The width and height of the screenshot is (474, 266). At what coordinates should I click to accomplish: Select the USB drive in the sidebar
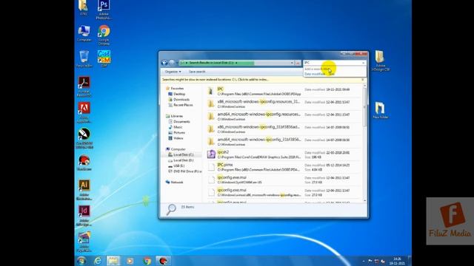[x=176, y=166]
